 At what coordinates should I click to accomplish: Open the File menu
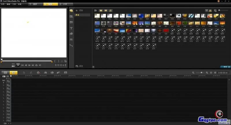tap(3, 4)
